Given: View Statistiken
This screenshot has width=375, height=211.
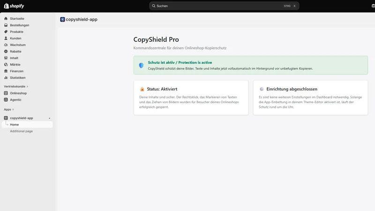Looking at the screenshot, I should tap(18, 78).
